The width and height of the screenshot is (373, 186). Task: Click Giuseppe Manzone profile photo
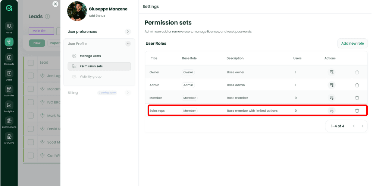pyautogui.click(x=77, y=11)
